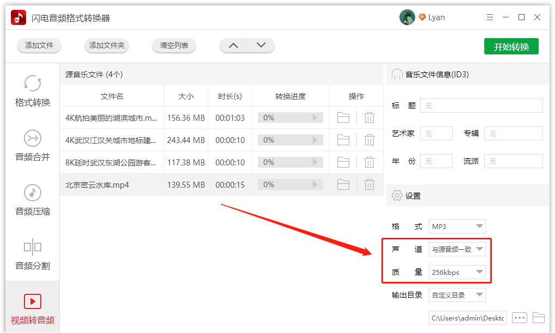This screenshot has height=333, width=555.
Task: Select the 北京密云水库.mp4 file name
Action: 97,184
